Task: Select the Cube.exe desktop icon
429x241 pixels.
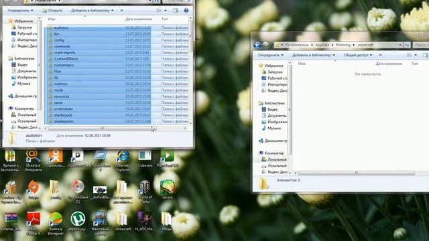Action: pos(145,159)
